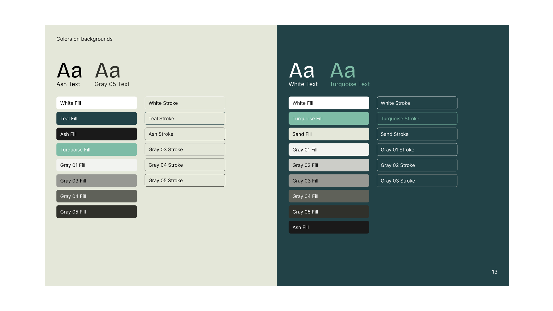
Task: Select the 'White Text' label
Action: (x=303, y=84)
